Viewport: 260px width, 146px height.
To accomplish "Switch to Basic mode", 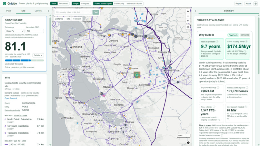I will click(54, 4).
